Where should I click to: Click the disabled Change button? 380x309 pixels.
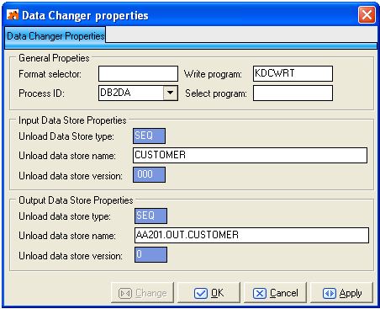143,293
